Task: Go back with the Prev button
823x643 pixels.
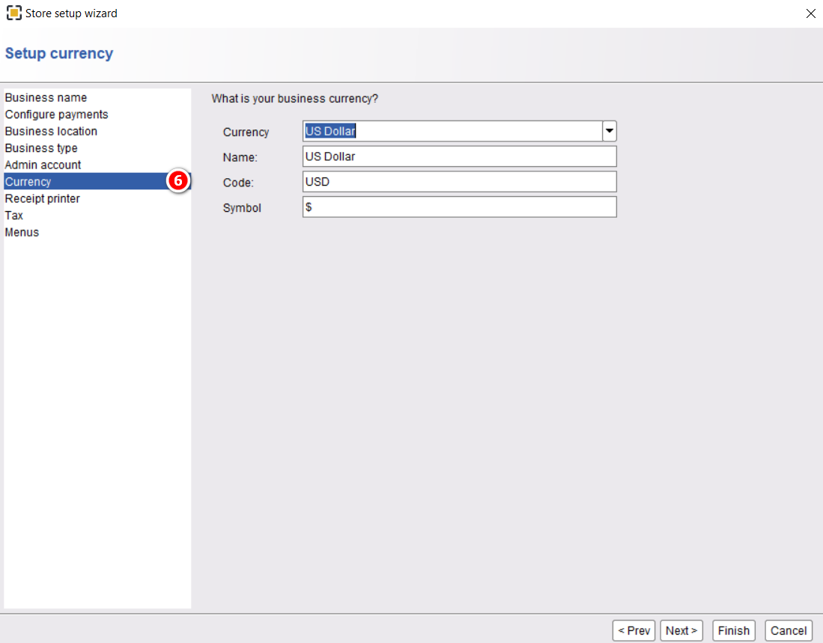Action: pos(634,630)
